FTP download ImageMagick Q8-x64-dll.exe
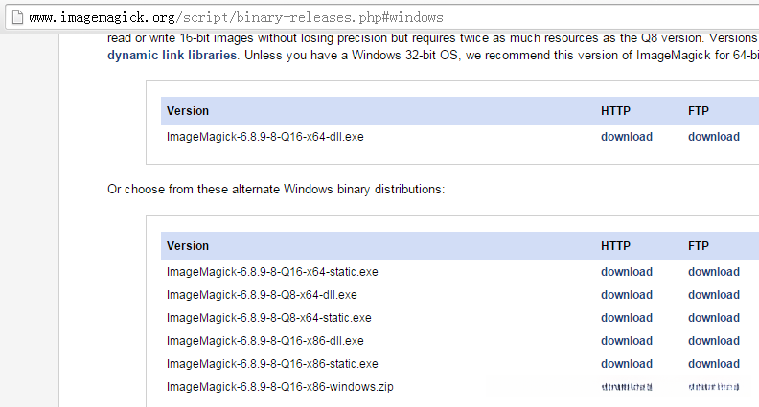Viewport: 759px width, 407px height. (714, 295)
